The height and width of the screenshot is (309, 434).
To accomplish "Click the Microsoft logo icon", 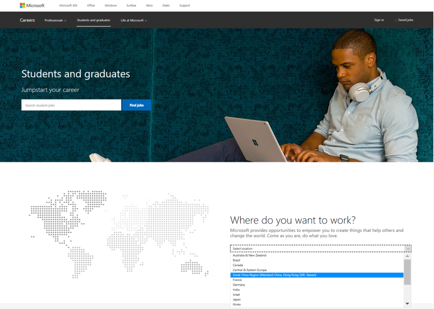I will pyautogui.click(x=23, y=5).
